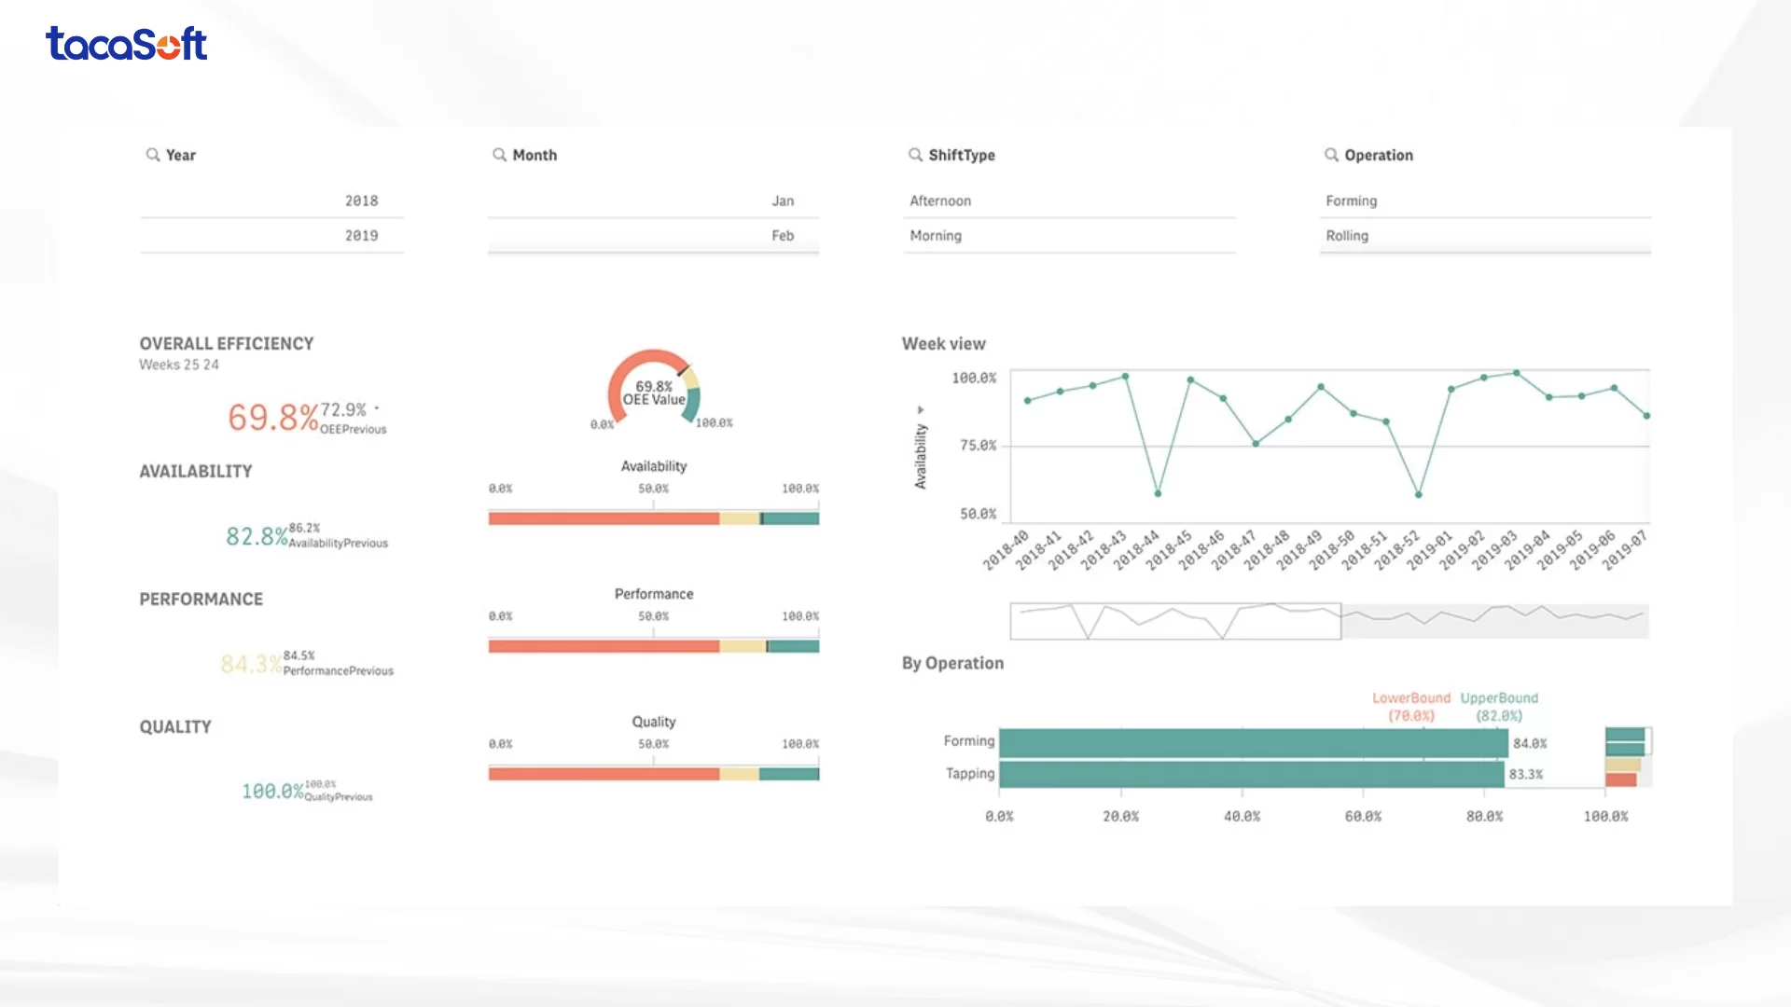Select 2019 in the Year filter
The height and width of the screenshot is (1007, 1791).
pos(362,236)
